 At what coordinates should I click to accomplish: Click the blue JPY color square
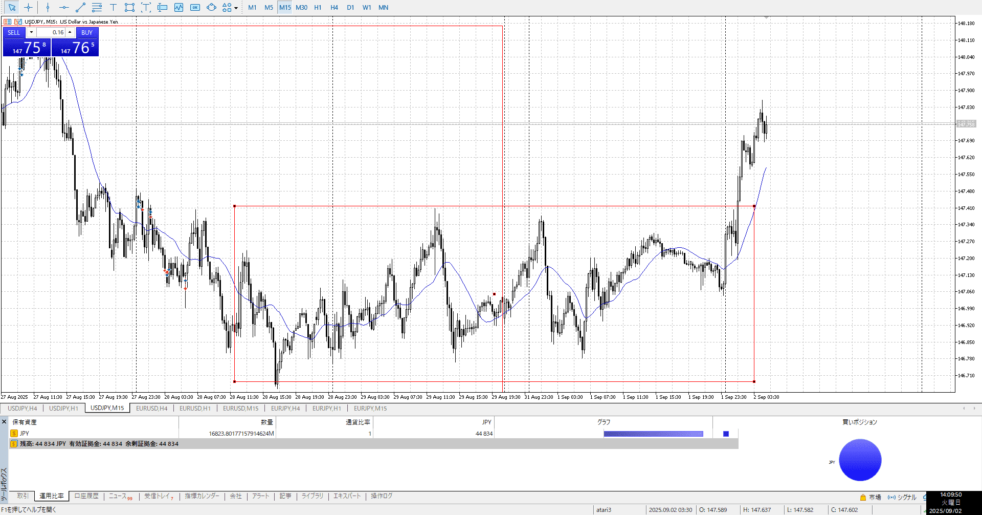click(726, 434)
